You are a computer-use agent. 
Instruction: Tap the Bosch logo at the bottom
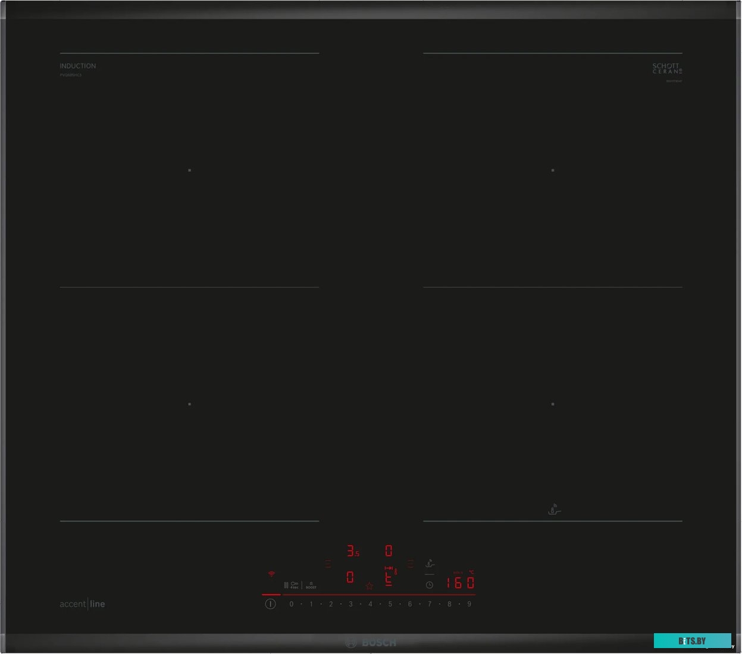[x=371, y=642]
